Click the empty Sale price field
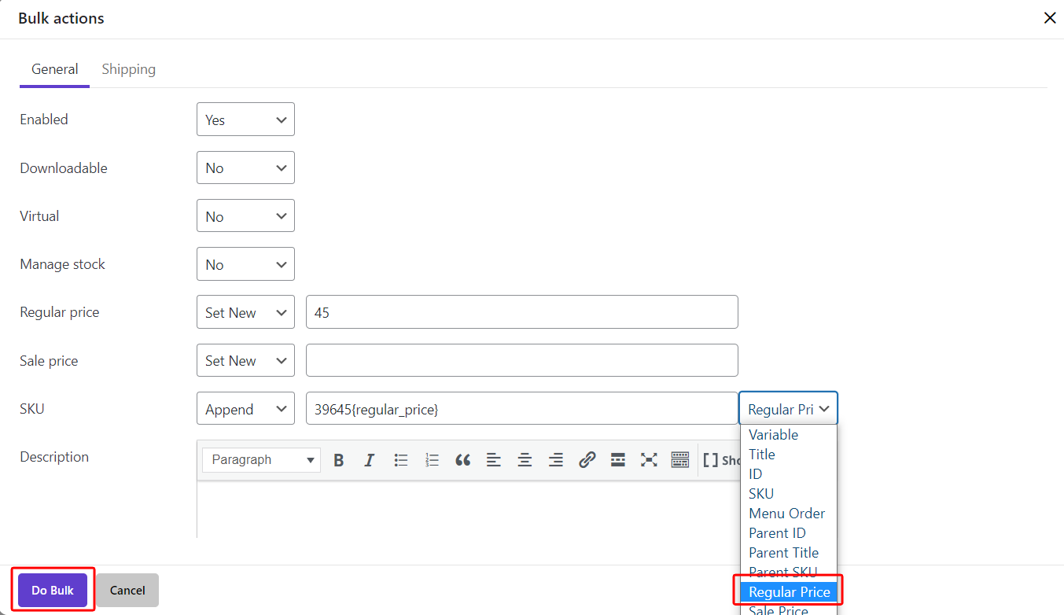 [x=522, y=360]
